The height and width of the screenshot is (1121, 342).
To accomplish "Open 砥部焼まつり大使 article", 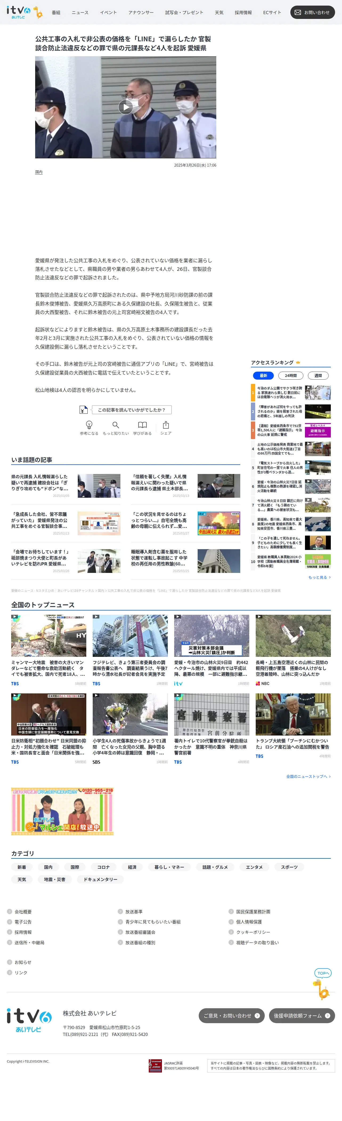I will click(66, 561).
